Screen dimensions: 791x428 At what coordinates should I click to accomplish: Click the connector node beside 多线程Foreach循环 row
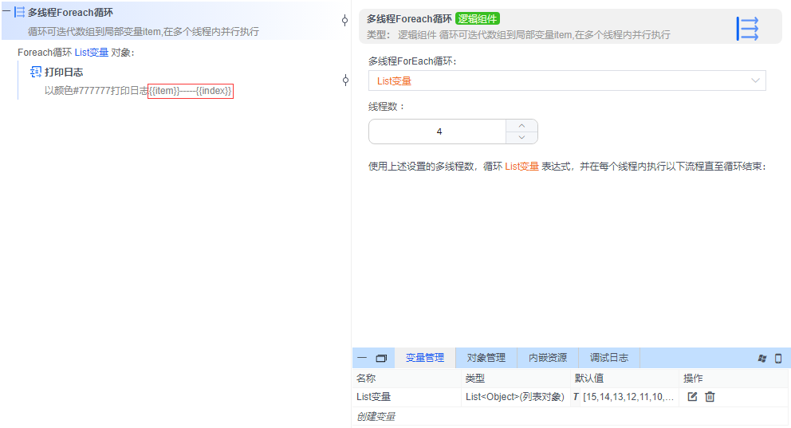point(345,20)
